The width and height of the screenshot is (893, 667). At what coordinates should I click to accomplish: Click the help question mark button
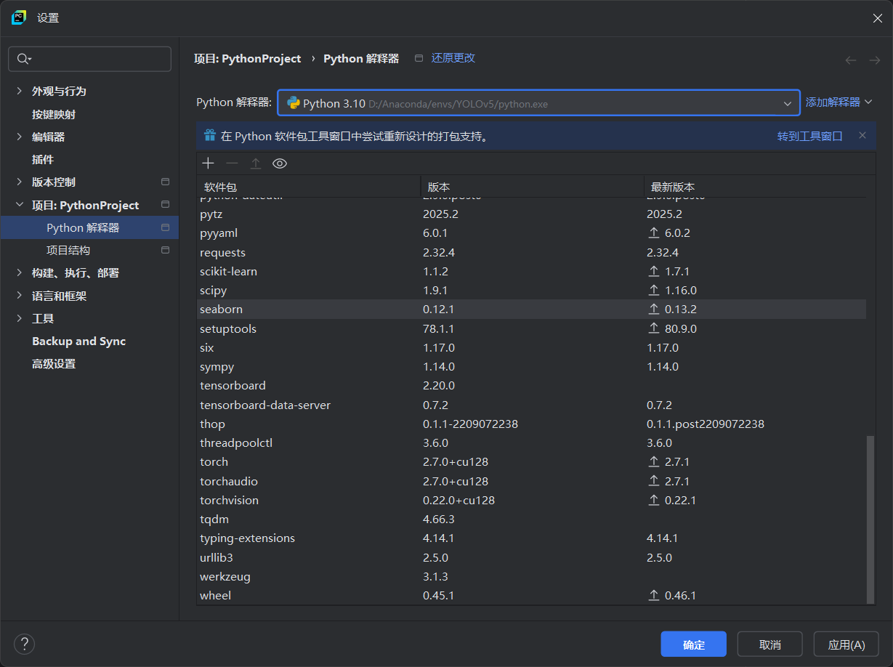25,644
